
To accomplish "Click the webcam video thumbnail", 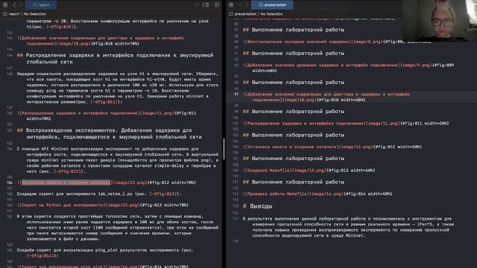I will (x=440, y=20).
